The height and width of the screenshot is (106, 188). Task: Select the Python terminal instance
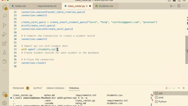point(170,102)
